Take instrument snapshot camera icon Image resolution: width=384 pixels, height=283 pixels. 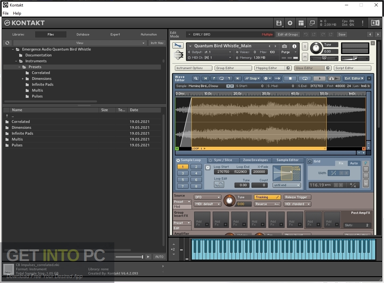pyautogui.click(x=284, y=46)
